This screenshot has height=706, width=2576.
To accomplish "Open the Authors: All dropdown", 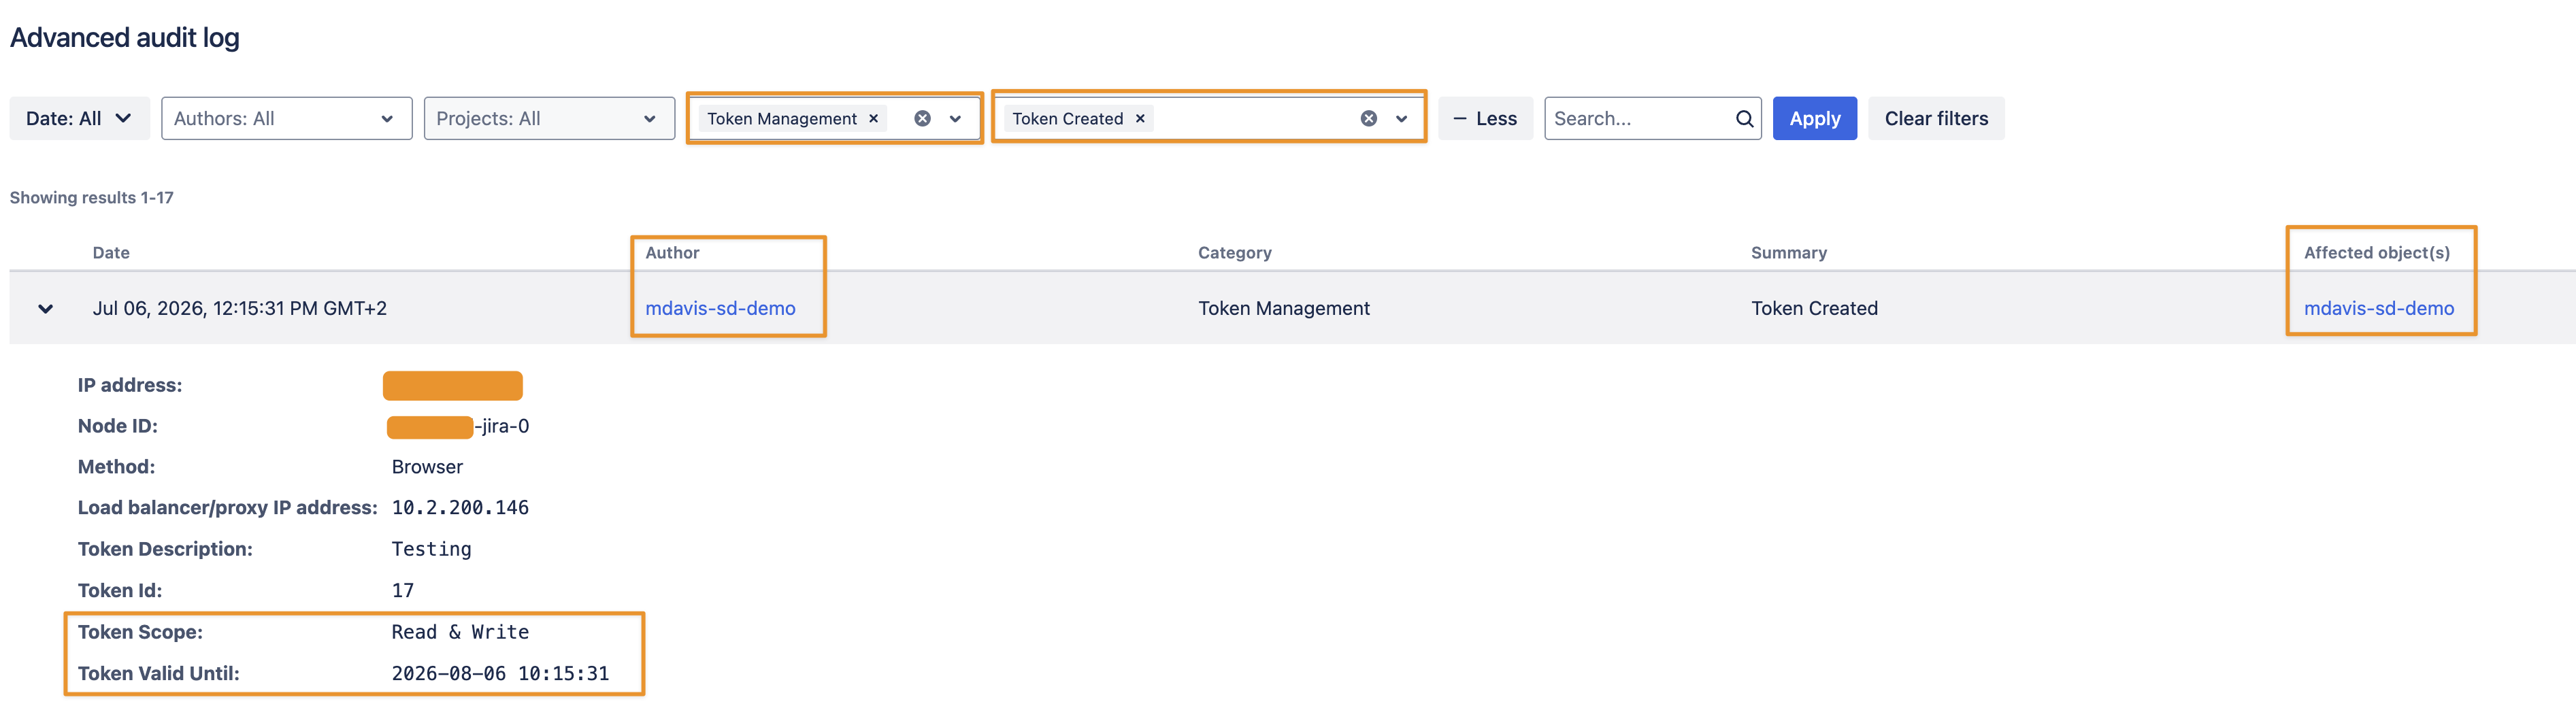I will point(286,118).
